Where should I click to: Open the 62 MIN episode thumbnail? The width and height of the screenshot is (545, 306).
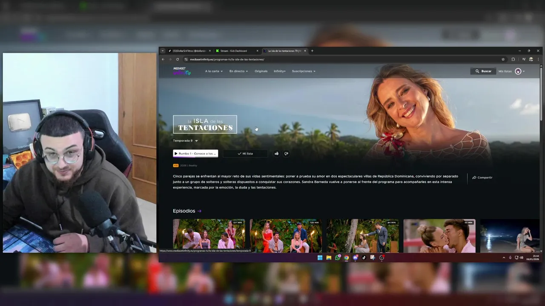pos(439,236)
